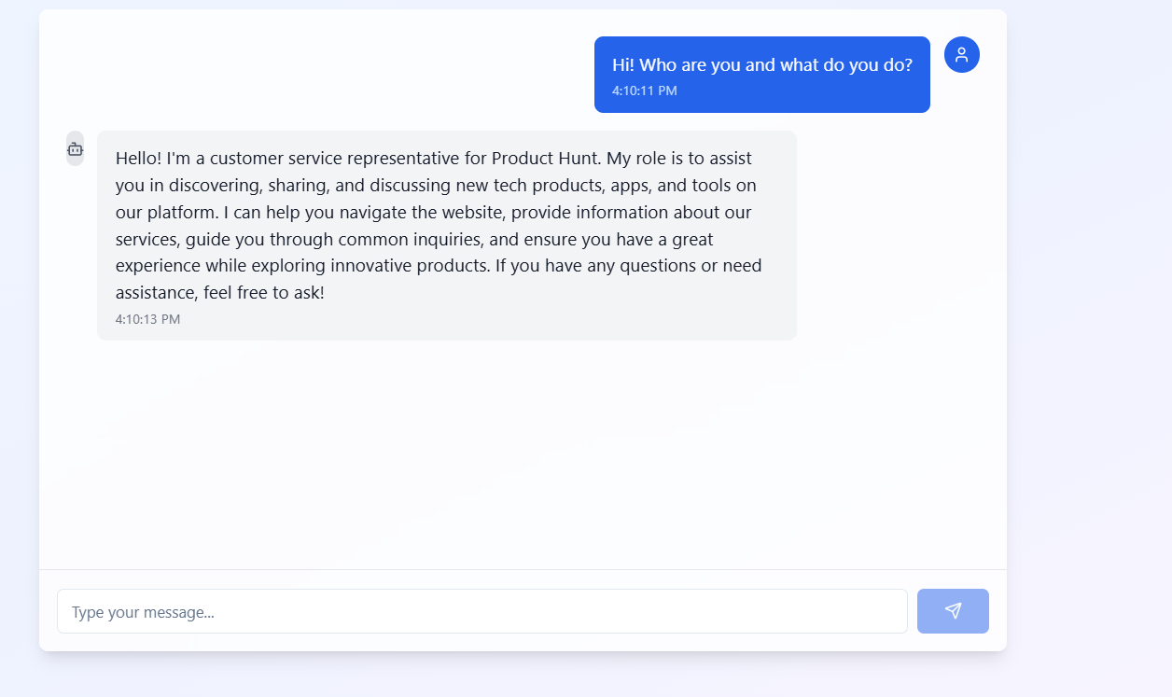Screen dimensions: 1172x697
Task: Click the 4:10:13 PM timestamp
Action: 148,319
